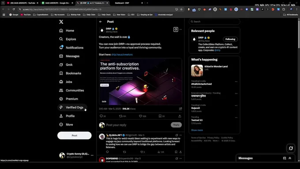Image resolution: width=300 pixels, height=169 pixels.
Task: Open three-dot menu for Gujarati trend
Action: (236, 105)
